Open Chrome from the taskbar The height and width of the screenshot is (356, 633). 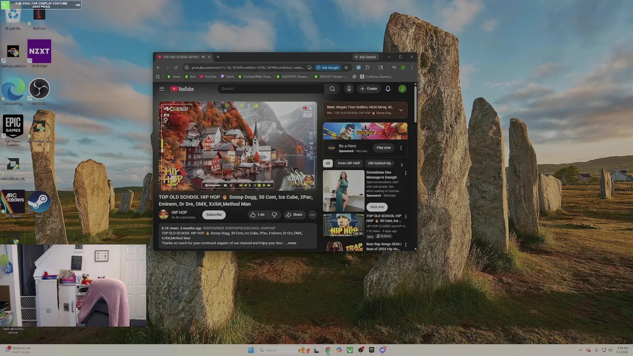click(x=328, y=350)
